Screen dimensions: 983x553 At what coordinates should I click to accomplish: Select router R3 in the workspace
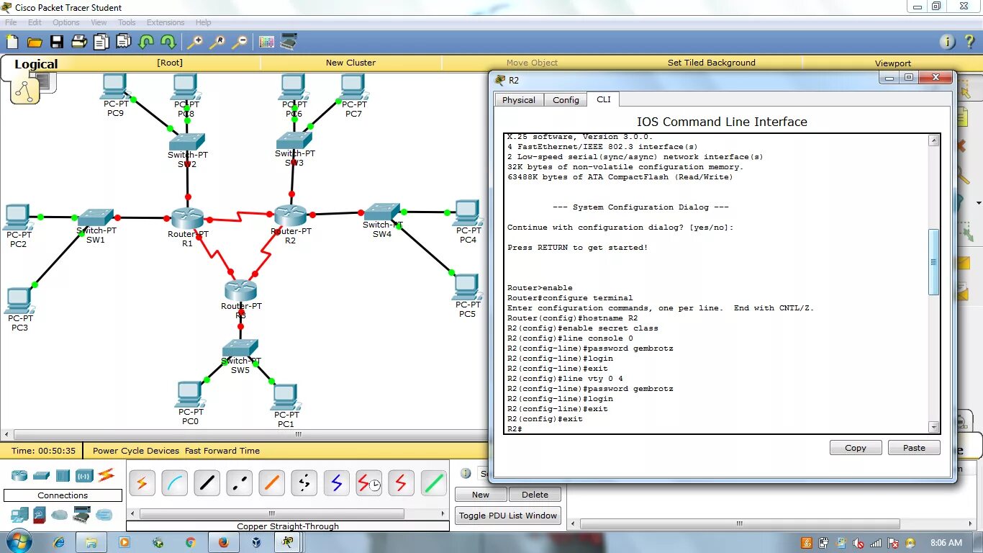(240, 291)
